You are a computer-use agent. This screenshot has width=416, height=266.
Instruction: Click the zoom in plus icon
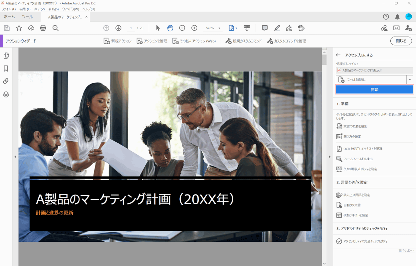[x=194, y=28]
